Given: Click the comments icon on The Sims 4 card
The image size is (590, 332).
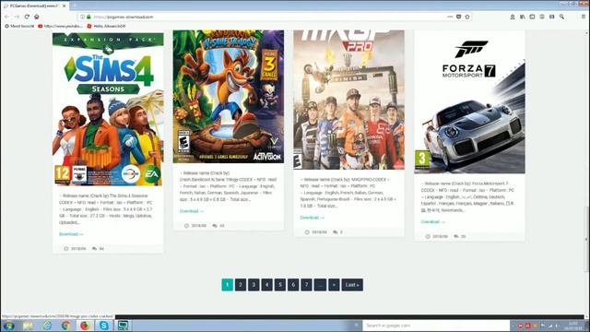Looking at the screenshot, I should tap(94, 249).
